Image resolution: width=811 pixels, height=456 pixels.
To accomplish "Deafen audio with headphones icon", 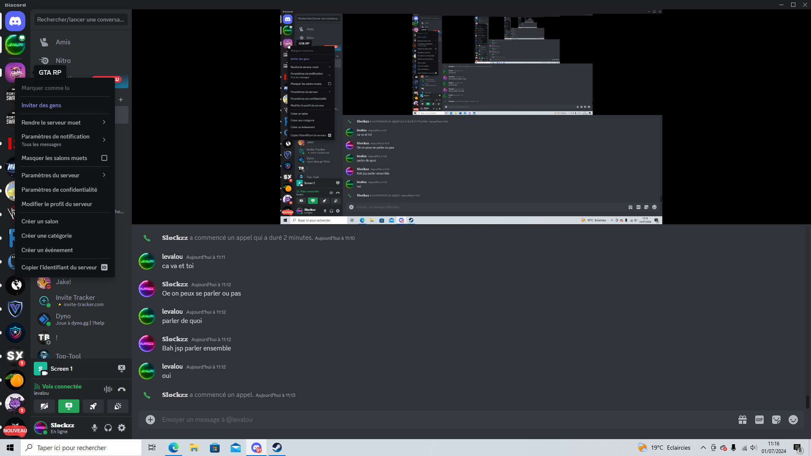I will point(108,428).
